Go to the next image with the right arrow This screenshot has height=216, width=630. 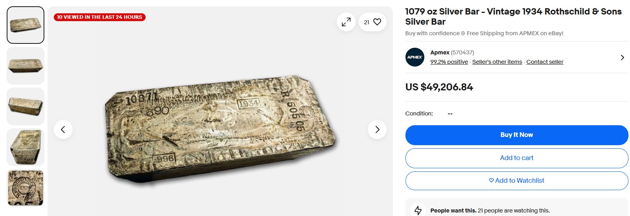pos(377,130)
